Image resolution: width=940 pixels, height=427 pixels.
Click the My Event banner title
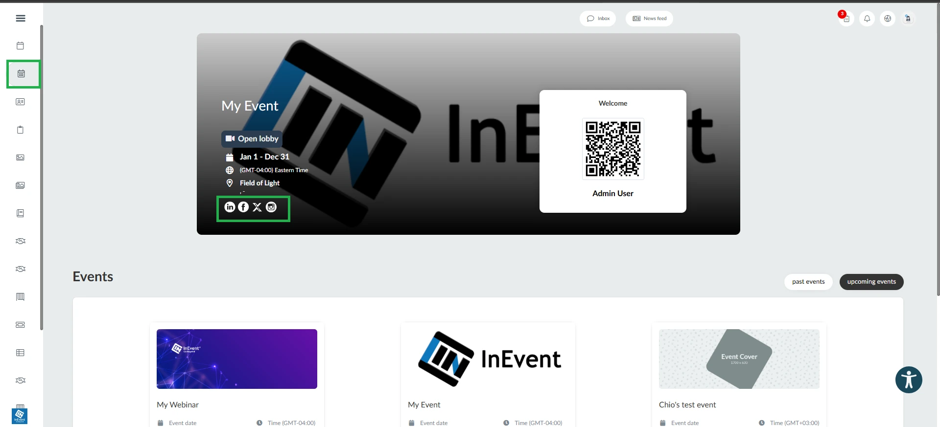250,106
